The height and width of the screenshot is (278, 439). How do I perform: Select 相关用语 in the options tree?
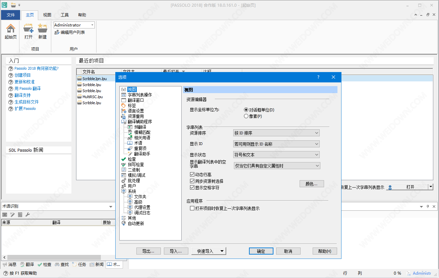point(142,138)
